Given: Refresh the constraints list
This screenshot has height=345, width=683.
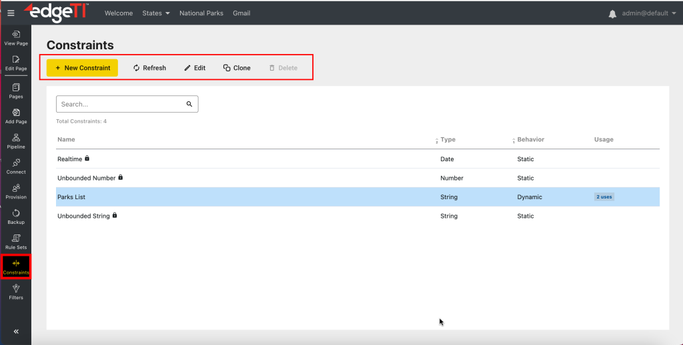Looking at the screenshot, I should click(x=149, y=68).
